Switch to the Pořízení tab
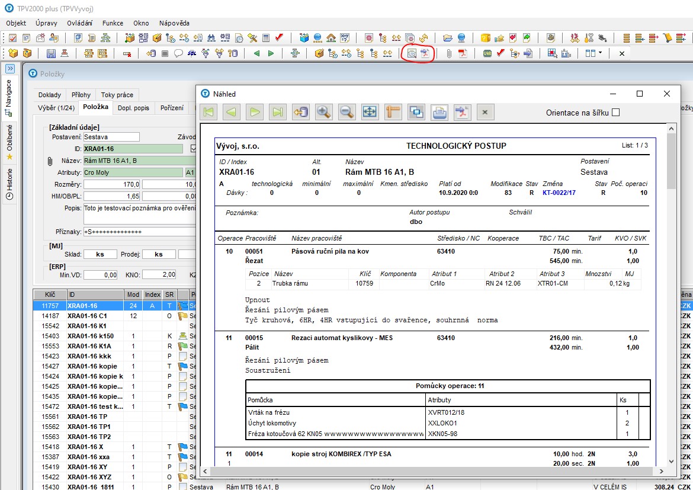693x490 pixels. point(172,107)
